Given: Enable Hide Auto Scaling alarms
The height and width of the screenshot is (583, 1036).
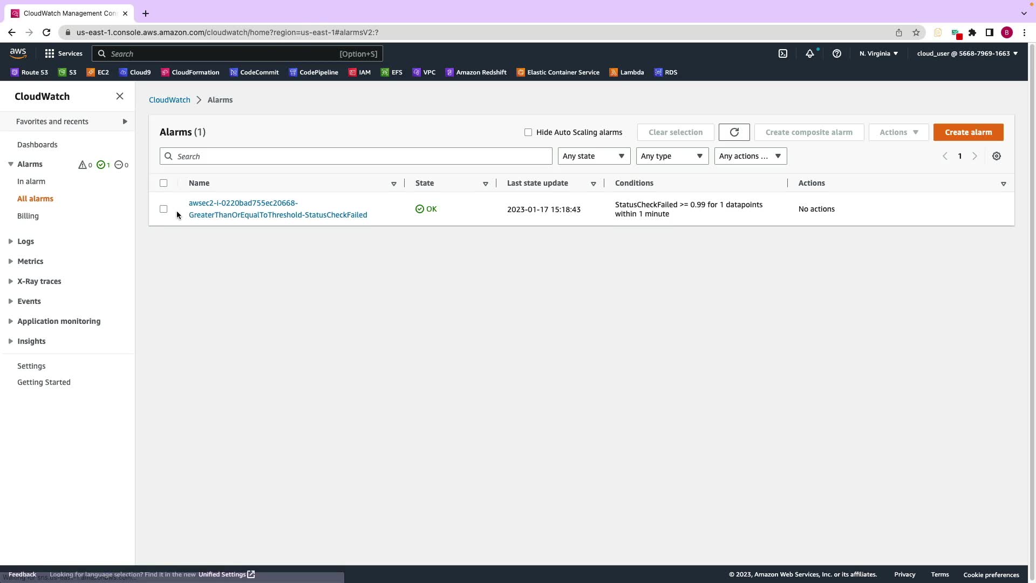Looking at the screenshot, I should pyautogui.click(x=528, y=132).
